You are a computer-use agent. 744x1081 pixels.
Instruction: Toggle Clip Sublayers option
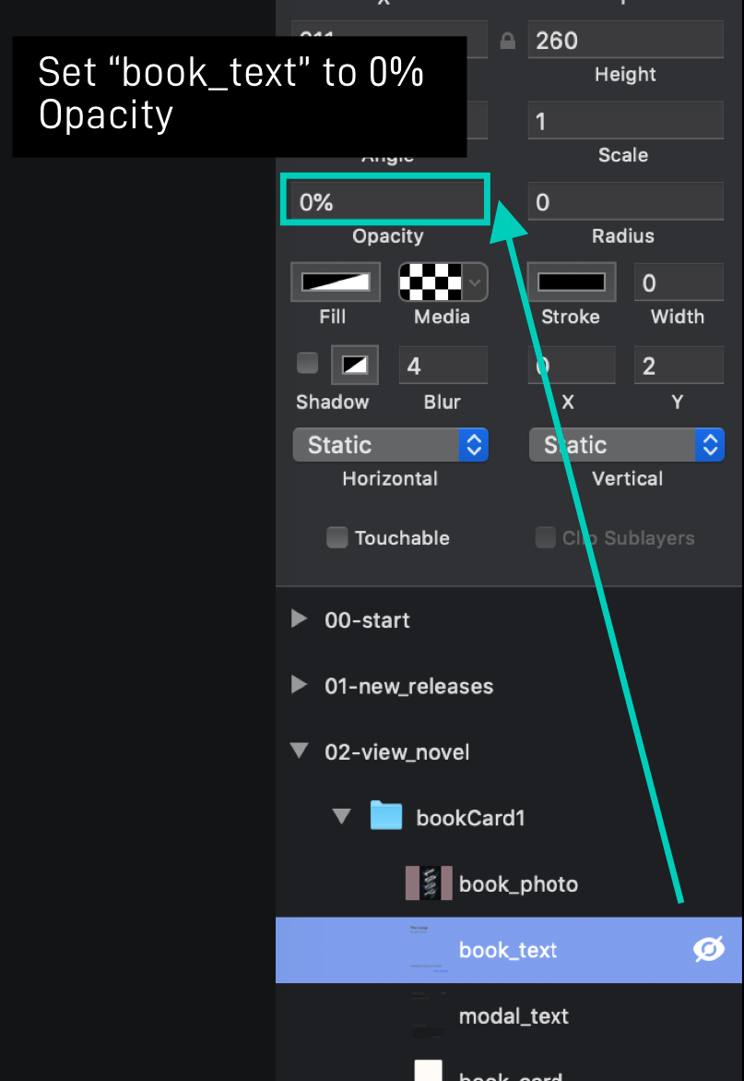click(546, 537)
